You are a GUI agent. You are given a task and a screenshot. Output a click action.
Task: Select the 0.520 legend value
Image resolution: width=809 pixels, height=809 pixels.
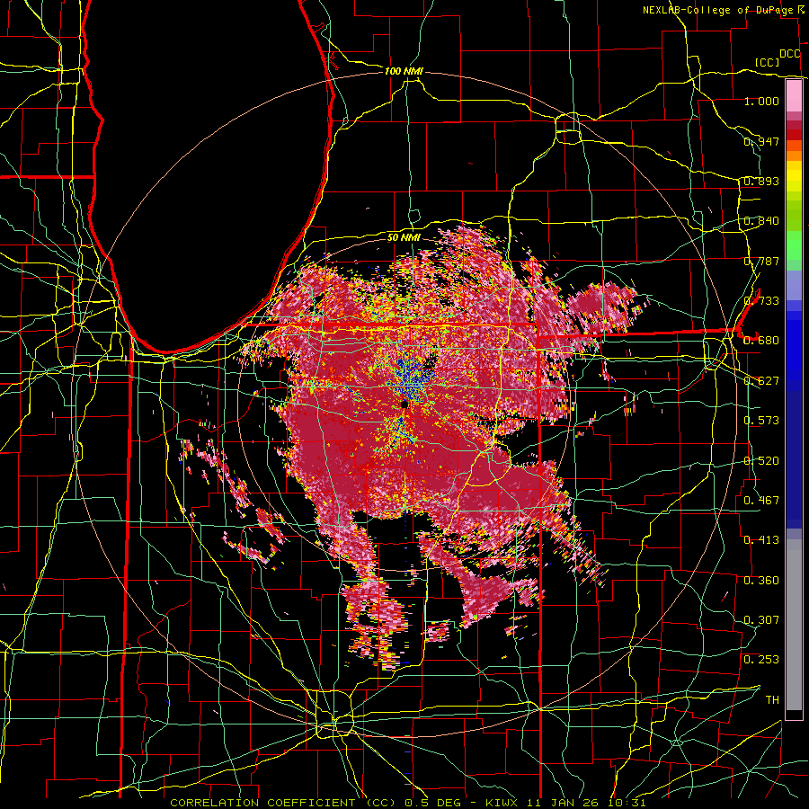tap(761, 461)
